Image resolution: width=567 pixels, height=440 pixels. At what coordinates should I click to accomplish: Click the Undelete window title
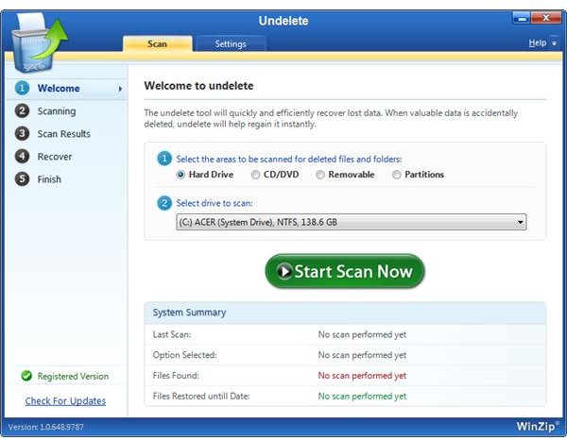point(283,21)
